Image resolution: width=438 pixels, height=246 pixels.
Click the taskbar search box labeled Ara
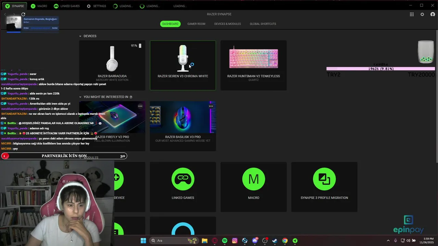(174, 241)
